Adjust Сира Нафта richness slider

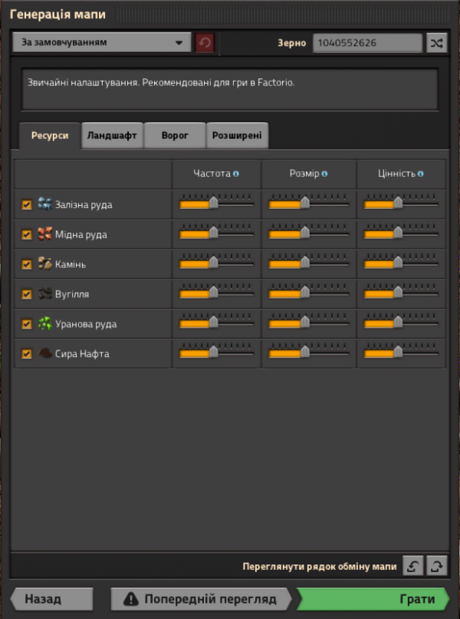[x=401, y=351]
